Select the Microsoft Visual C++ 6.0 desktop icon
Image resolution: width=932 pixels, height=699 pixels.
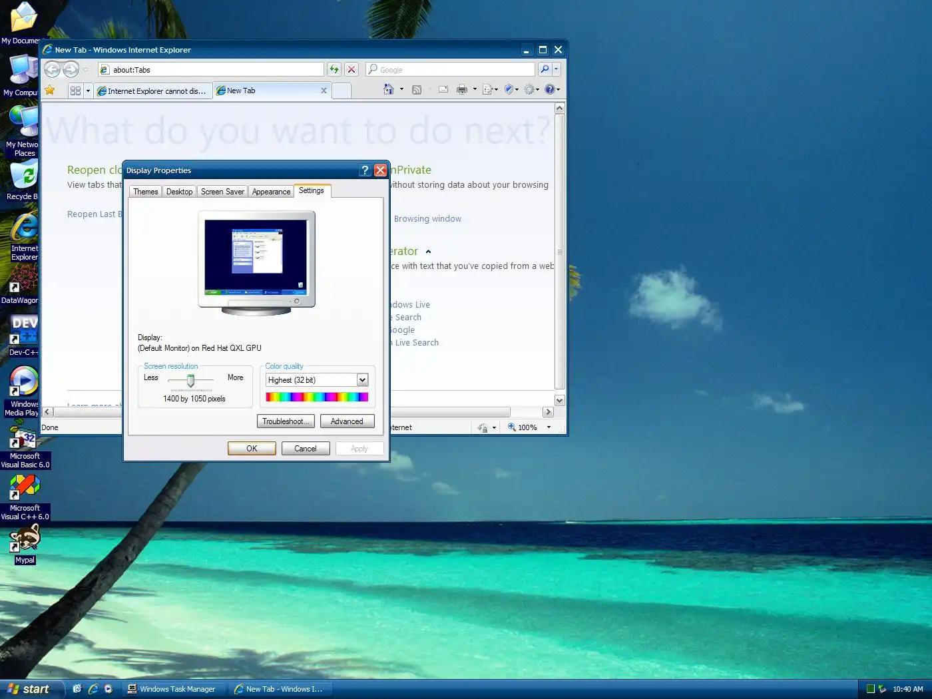[x=25, y=498]
